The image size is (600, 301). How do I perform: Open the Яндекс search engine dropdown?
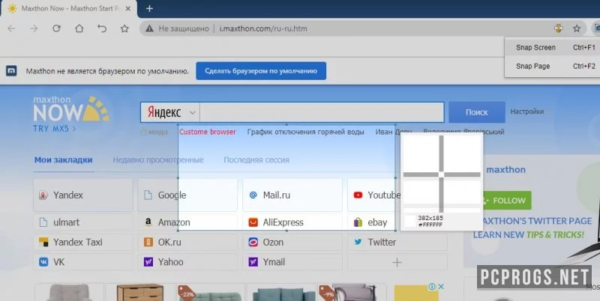(x=170, y=112)
